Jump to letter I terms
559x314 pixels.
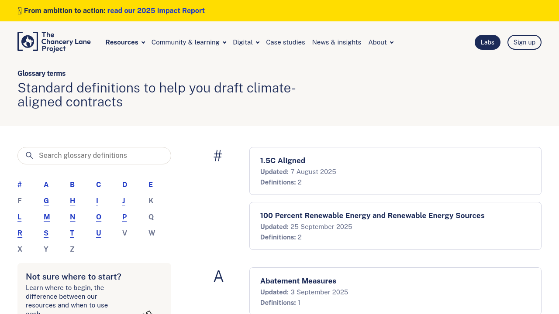click(x=97, y=201)
